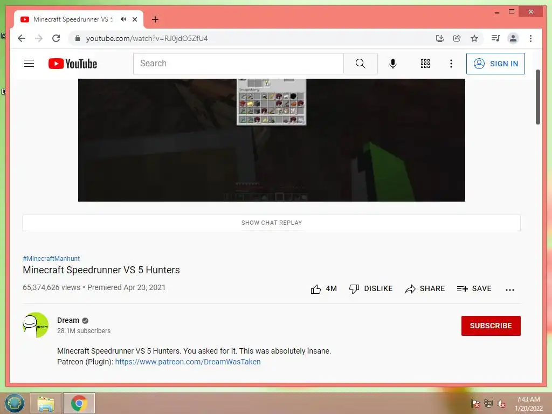Go forward in Chrome browser
This screenshot has width=552, height=414.
coord(39,38)
